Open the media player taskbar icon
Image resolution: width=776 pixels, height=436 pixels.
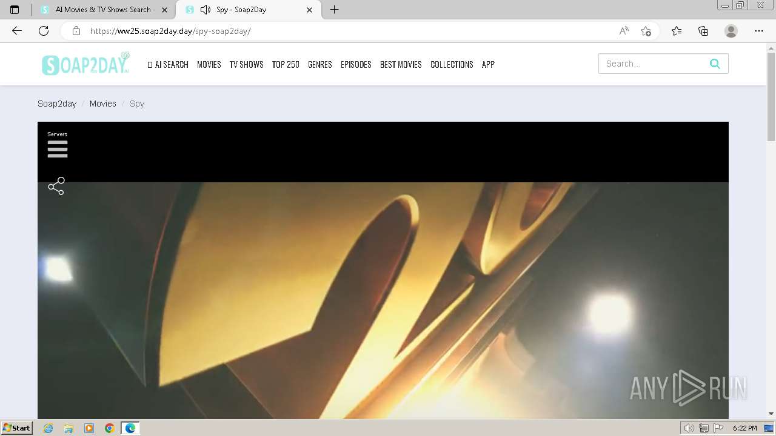(x=89, y=428)
